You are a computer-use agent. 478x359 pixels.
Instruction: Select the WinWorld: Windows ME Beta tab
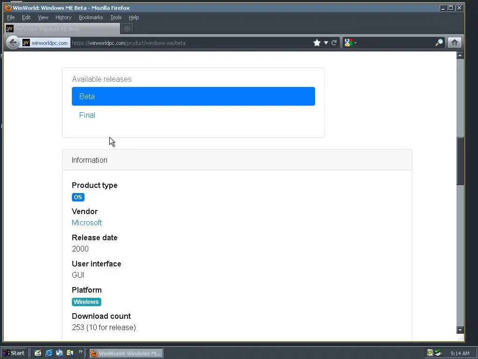click(62, 29)
